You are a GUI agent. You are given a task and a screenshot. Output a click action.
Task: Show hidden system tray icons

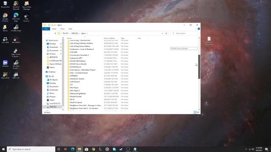point(246,149)
